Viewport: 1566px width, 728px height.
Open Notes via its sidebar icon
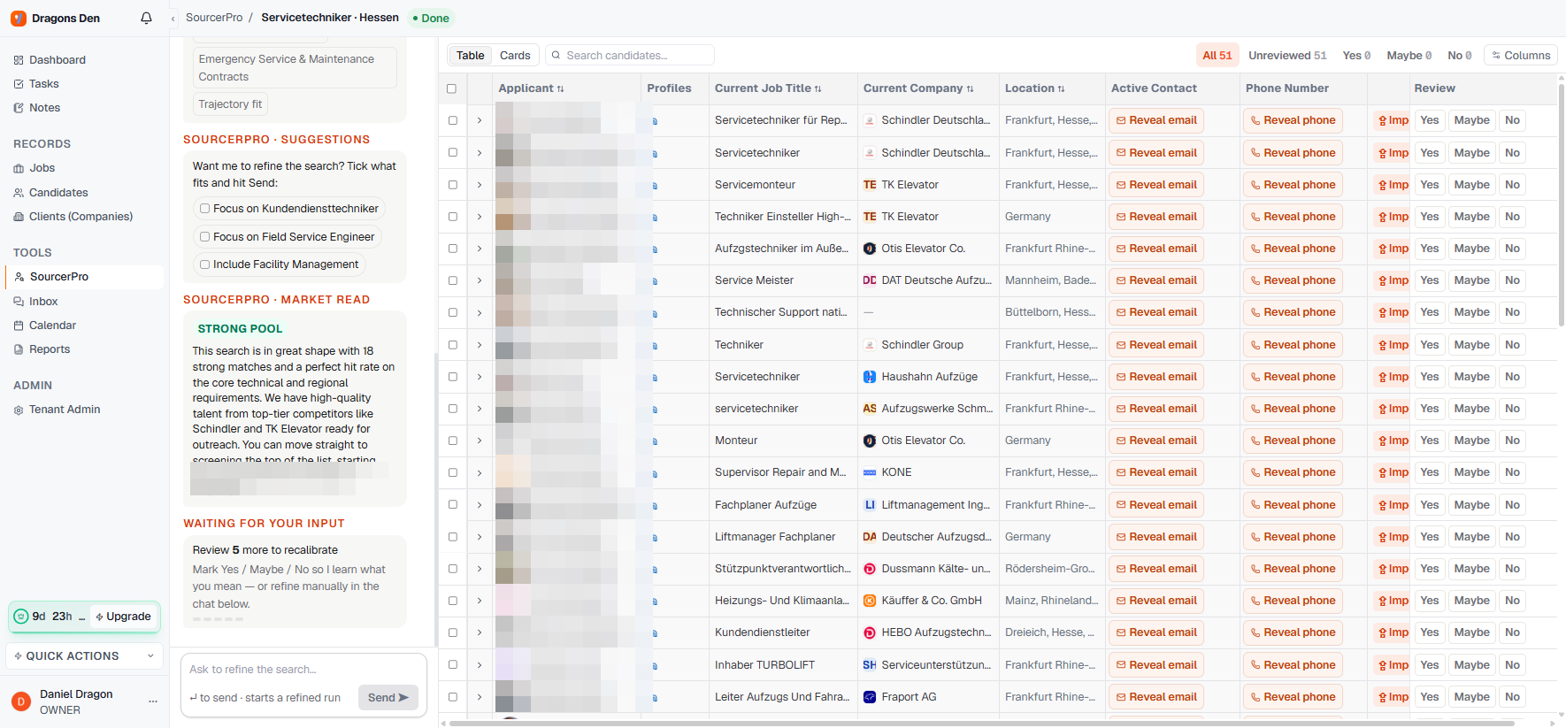tap(19, 108)
